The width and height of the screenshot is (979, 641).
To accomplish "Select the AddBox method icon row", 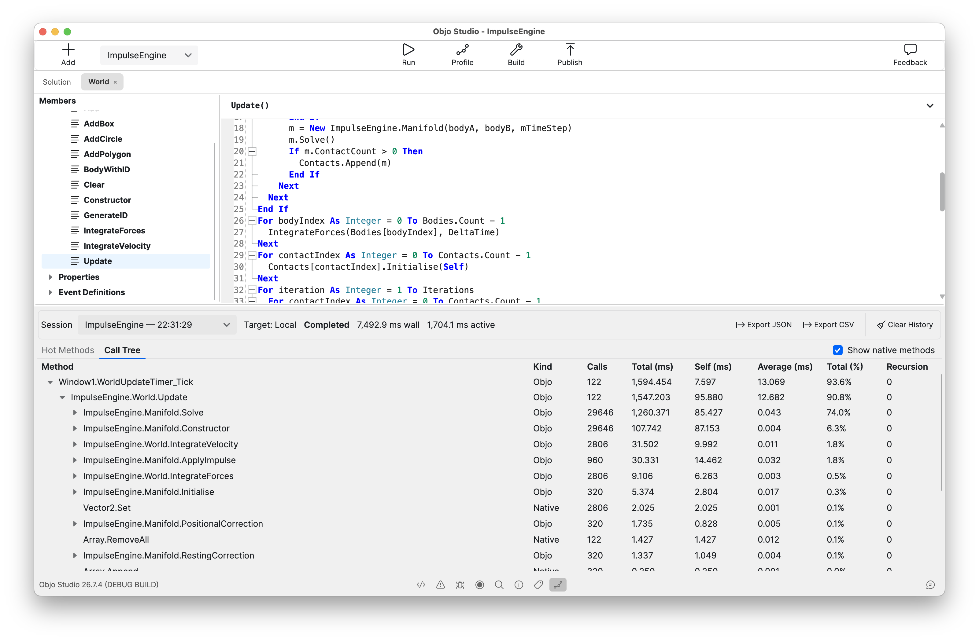I will pyautogui.click(x=126, y=123).
